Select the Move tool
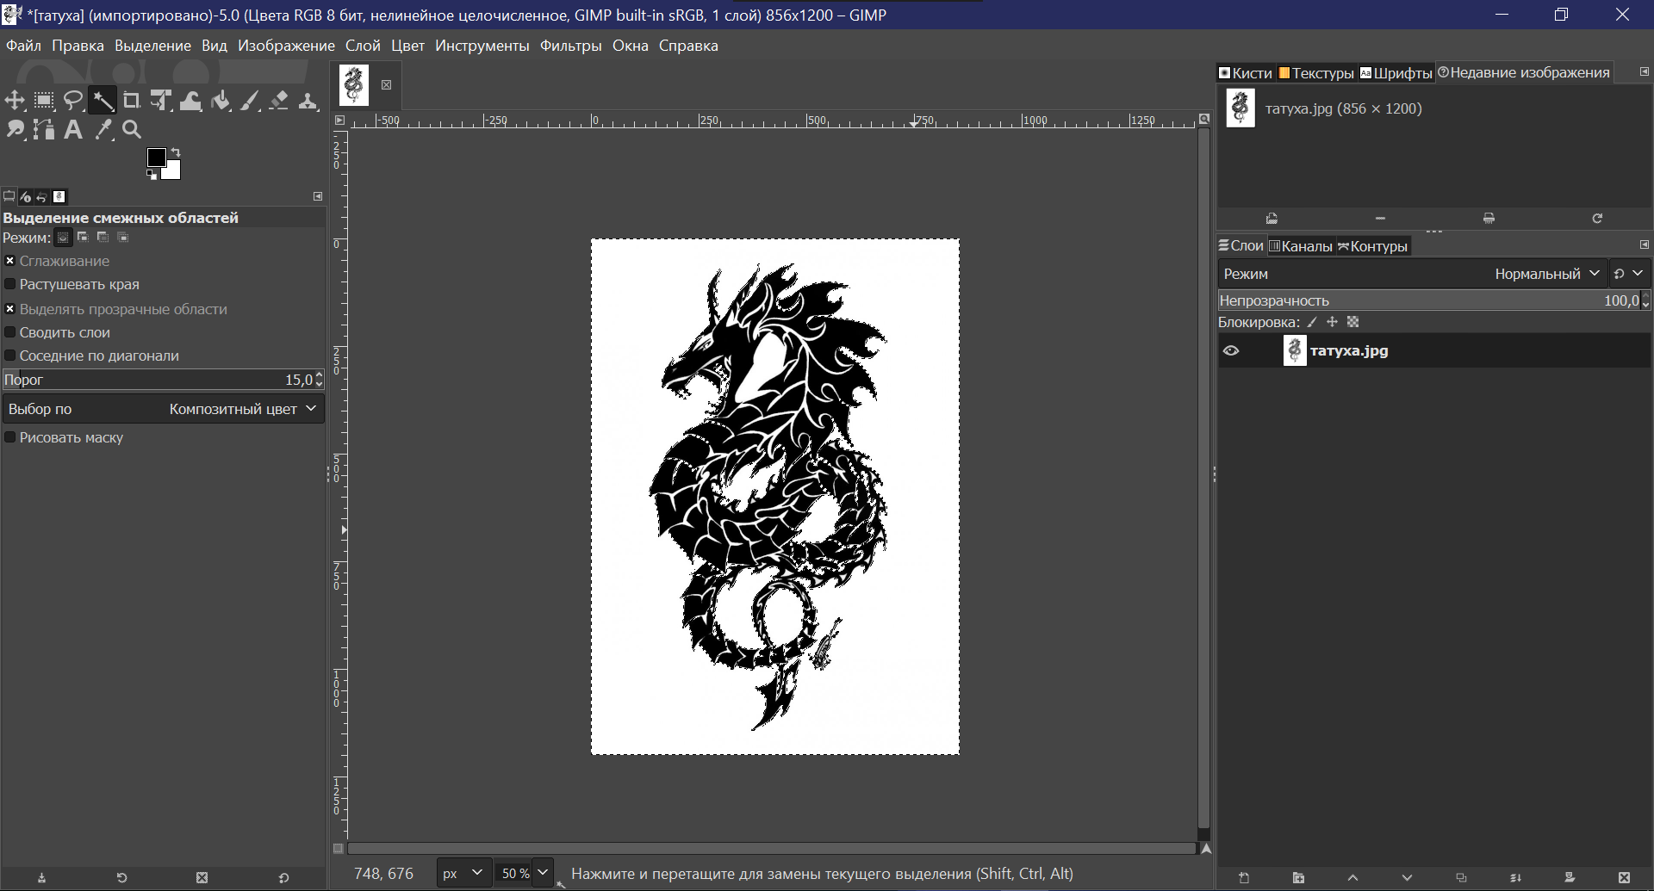This screenshot has height=891, width=1654. tap(15, 101)
